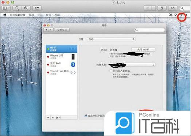
Task: Go forward in the Network preferences window
Action: [51, 30]
